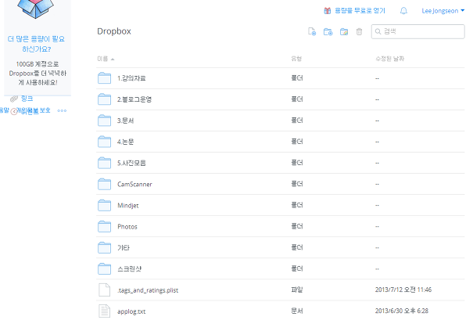Click folder icon of Mindjet

tap(105, 205)
